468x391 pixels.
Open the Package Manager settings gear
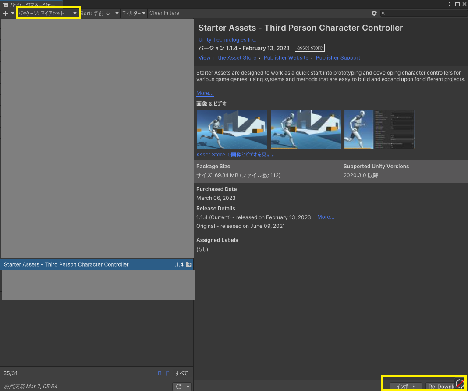point(374,13)
